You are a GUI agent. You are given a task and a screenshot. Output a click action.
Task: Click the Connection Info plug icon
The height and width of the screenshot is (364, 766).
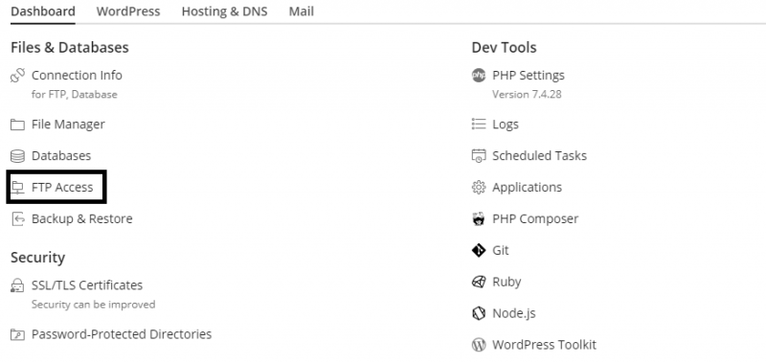point(17,76)
